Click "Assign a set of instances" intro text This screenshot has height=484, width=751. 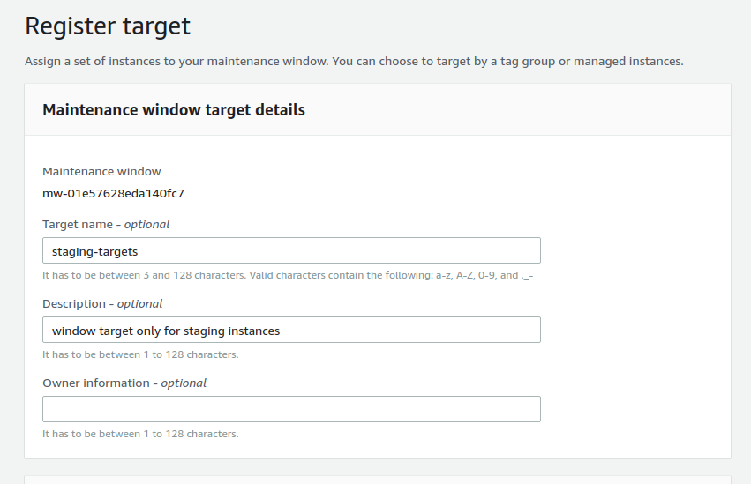point(106,62)
